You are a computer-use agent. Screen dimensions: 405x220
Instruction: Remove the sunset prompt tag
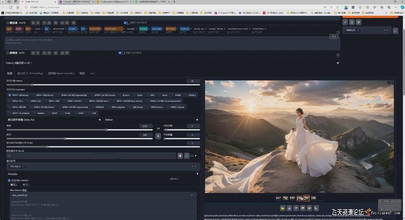[78, 29]
